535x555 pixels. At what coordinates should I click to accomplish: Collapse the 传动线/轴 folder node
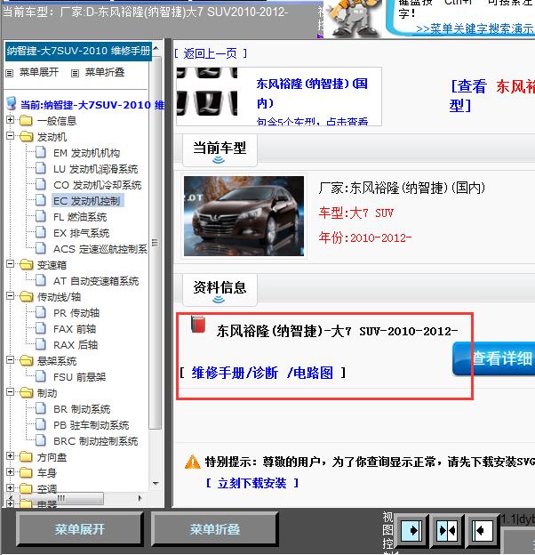(x=11, y=296)
